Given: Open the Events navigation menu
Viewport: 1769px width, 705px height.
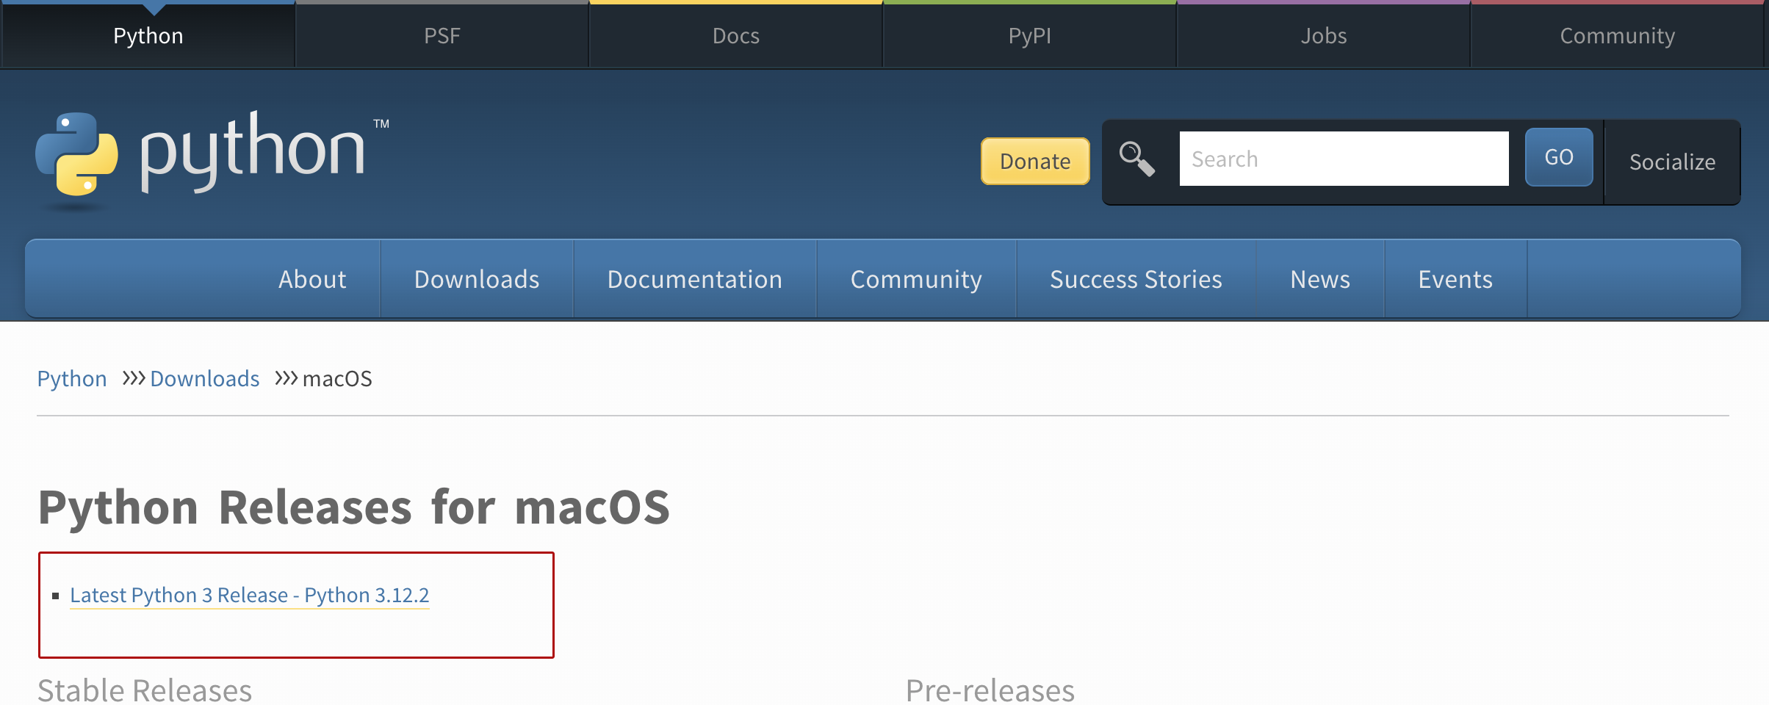Looking at the screenshot, I should 1455,279.
